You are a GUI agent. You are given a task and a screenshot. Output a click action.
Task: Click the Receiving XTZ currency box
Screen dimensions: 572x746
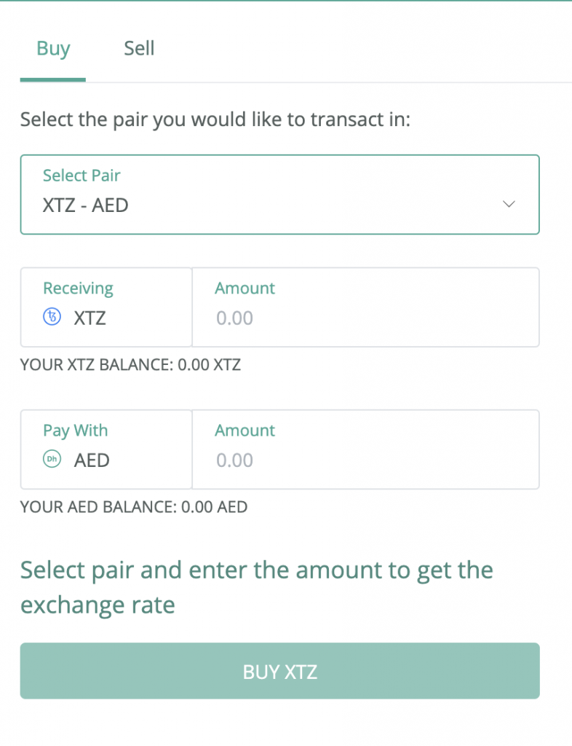click(x=106, y=307)
